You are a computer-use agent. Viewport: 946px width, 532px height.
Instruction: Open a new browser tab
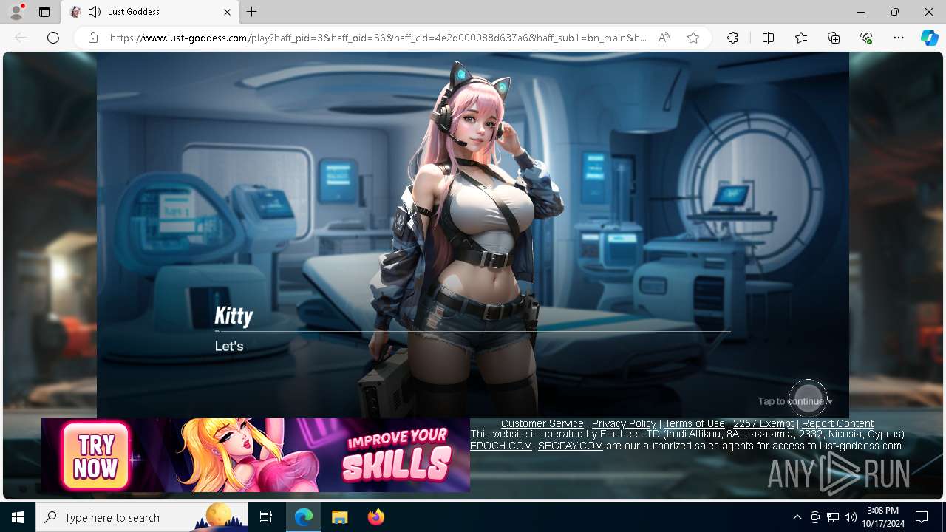pyautogui.click(x=252, y=12)
